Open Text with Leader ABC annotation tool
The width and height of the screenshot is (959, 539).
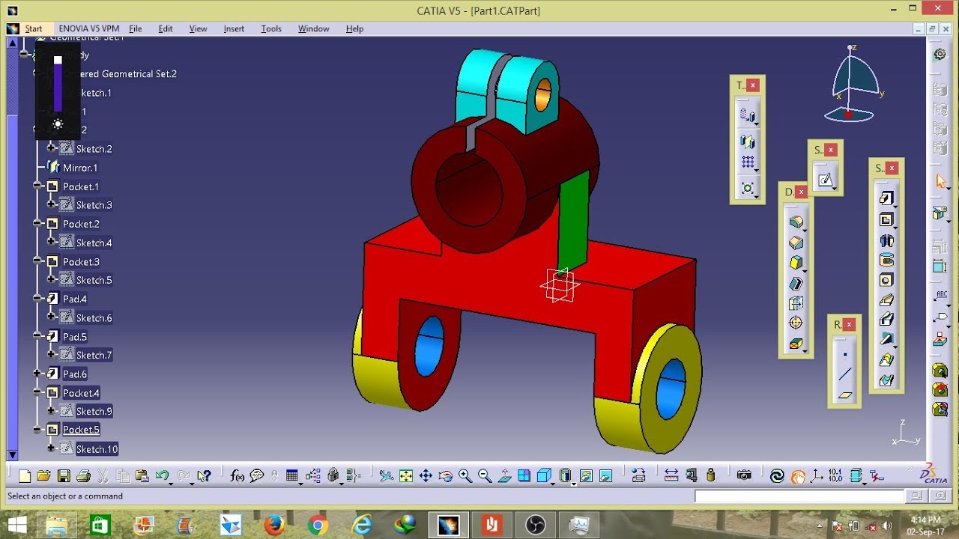pos(940,294)
